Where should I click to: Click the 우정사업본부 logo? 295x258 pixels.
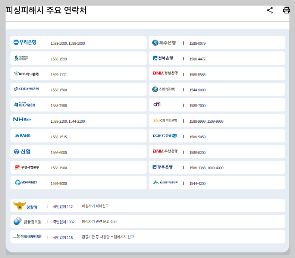coord(27,167)
